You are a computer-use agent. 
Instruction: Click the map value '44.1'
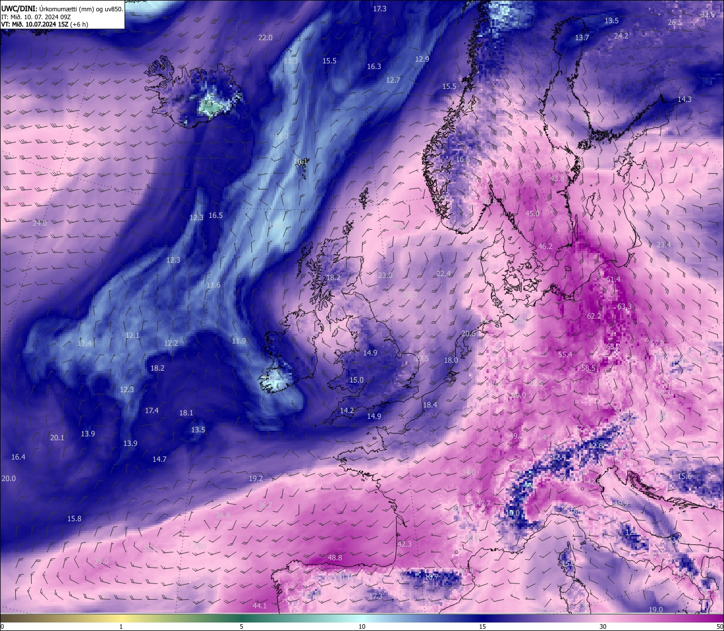point(260,606)
